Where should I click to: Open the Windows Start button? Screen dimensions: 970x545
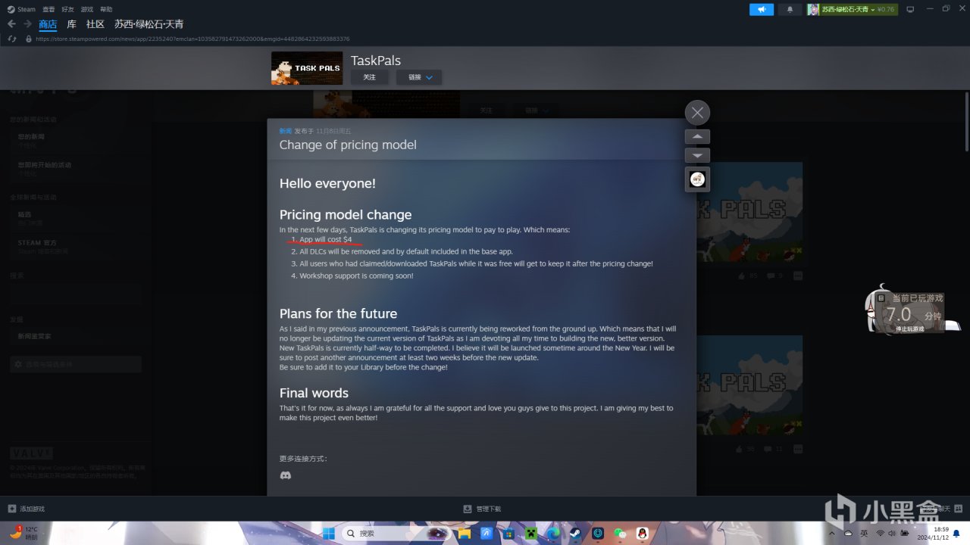click(328, 534)
